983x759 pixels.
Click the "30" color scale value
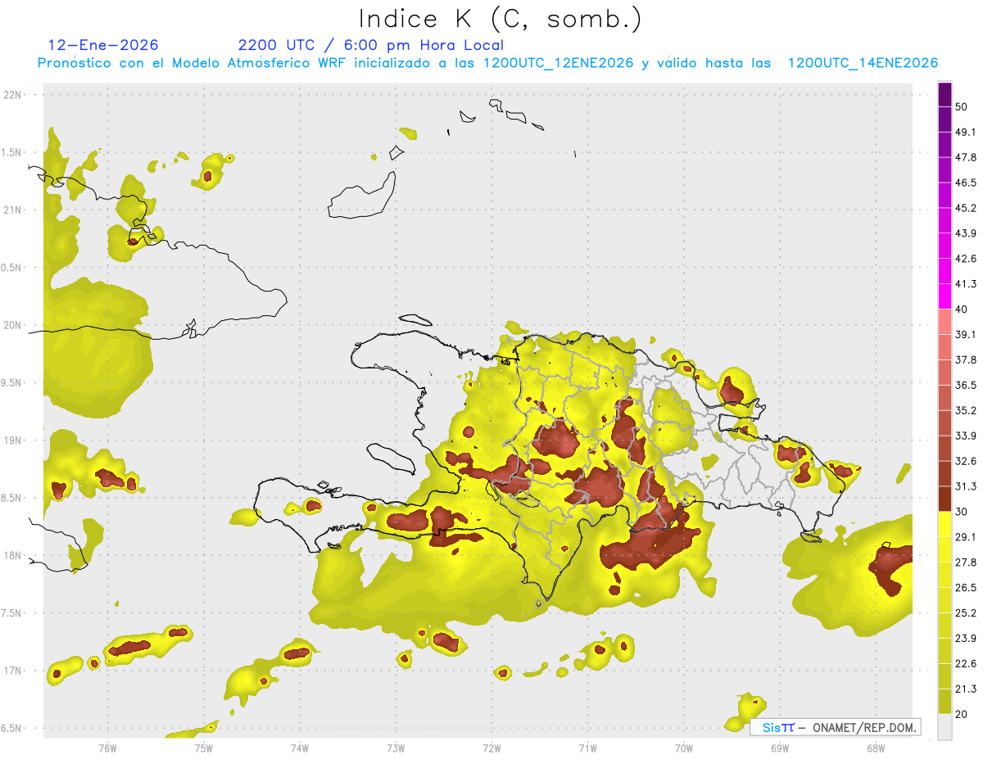coord(962,512)
